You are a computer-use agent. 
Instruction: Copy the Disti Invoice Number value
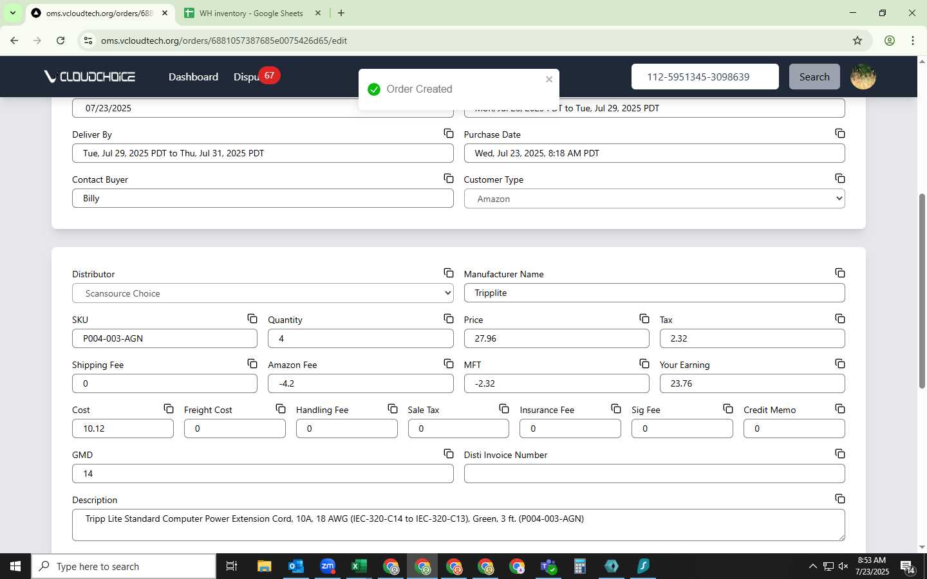pos(840,454)
